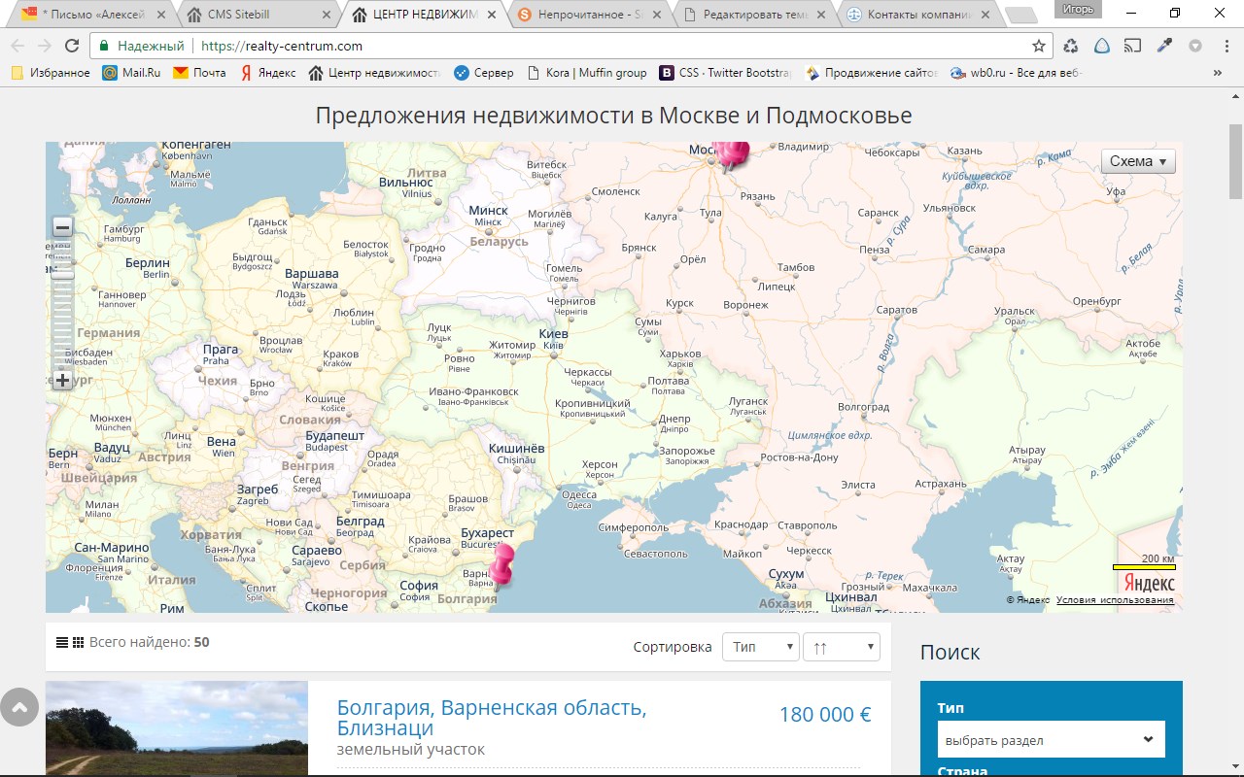Open the Яндекс bookmark
This screenshot has width=1244, height=777.
(x=267, y=73)
